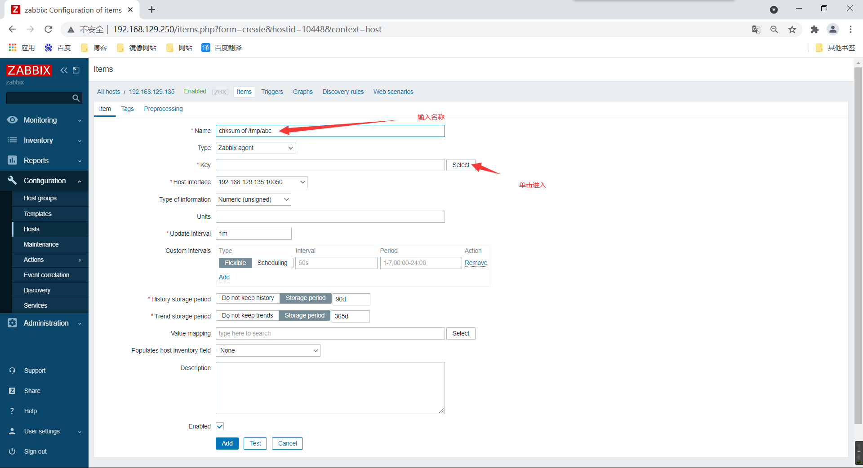Image resolution: width=863 pixels, height=468 pixels.
Task: Open the Triggers tab for this host
Action: (272, 92)
